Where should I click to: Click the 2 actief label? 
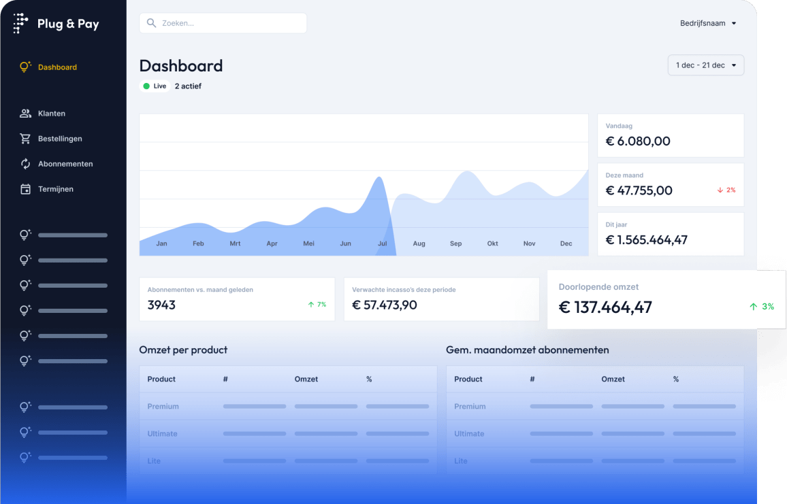[187, 86]
